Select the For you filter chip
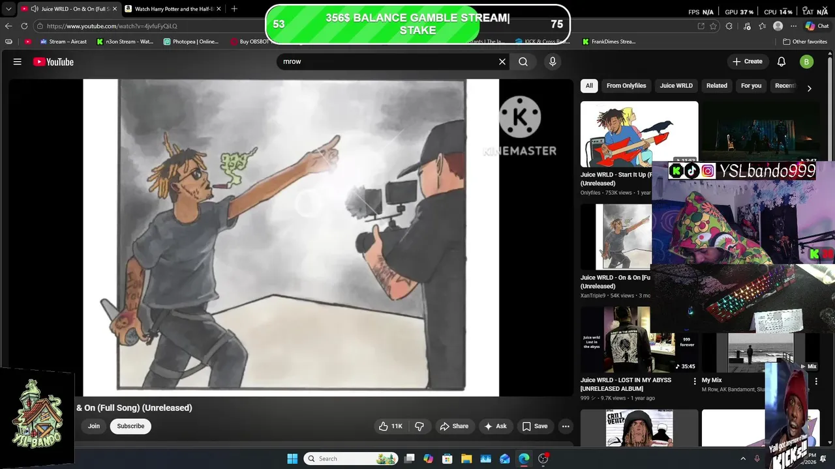Viewport: 835px width, 469px height. 751,85
